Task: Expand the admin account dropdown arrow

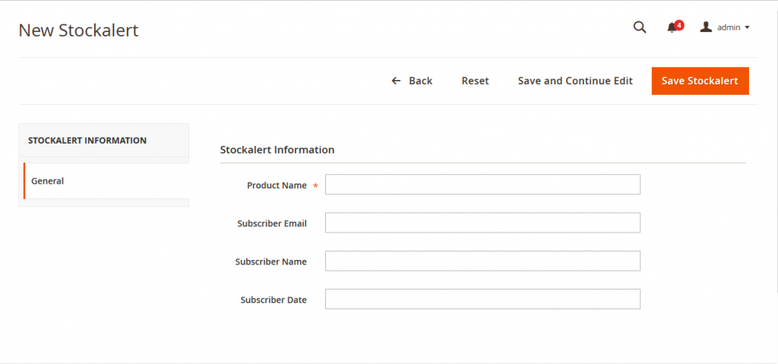Action: tap(748, 28)
